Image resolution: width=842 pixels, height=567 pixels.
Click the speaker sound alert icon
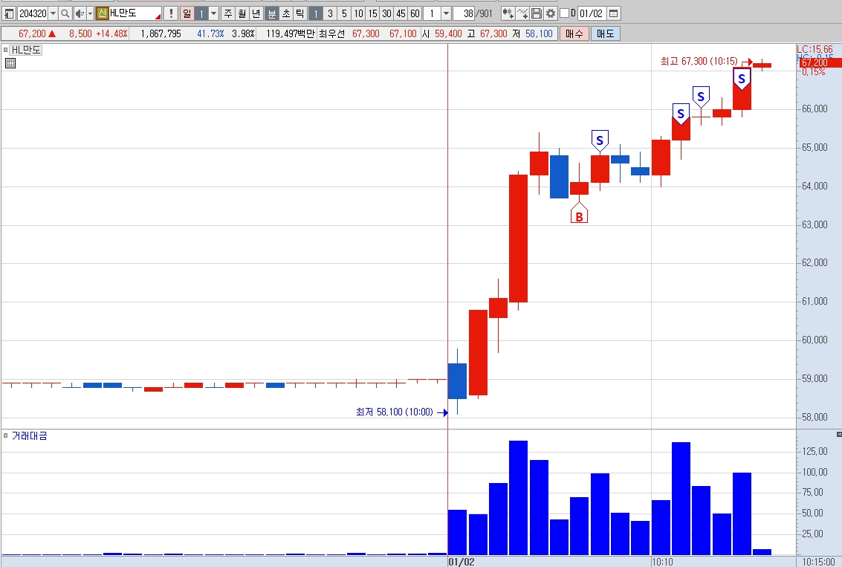(x=79, y=13)
